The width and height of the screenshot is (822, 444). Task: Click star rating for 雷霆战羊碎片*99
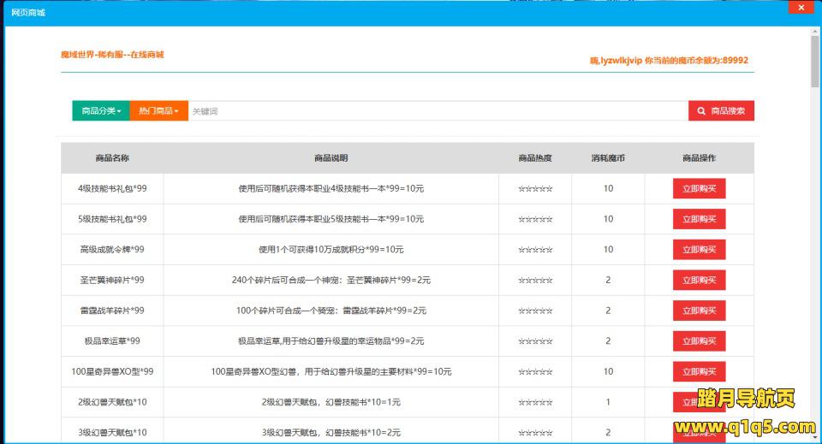point(535,311)
